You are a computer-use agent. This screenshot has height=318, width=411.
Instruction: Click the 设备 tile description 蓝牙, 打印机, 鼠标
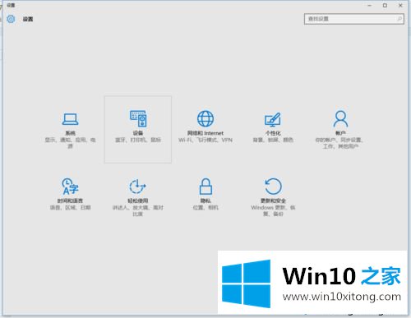[138, 140]
